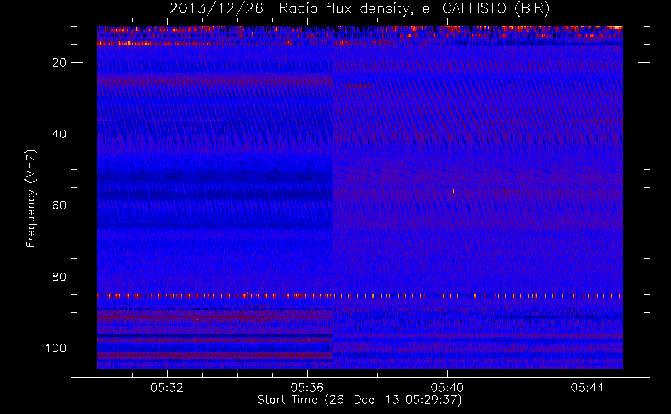Click the 40 MHz frequency tick label
The image size is (671, 414).
(x=60, y=134)
